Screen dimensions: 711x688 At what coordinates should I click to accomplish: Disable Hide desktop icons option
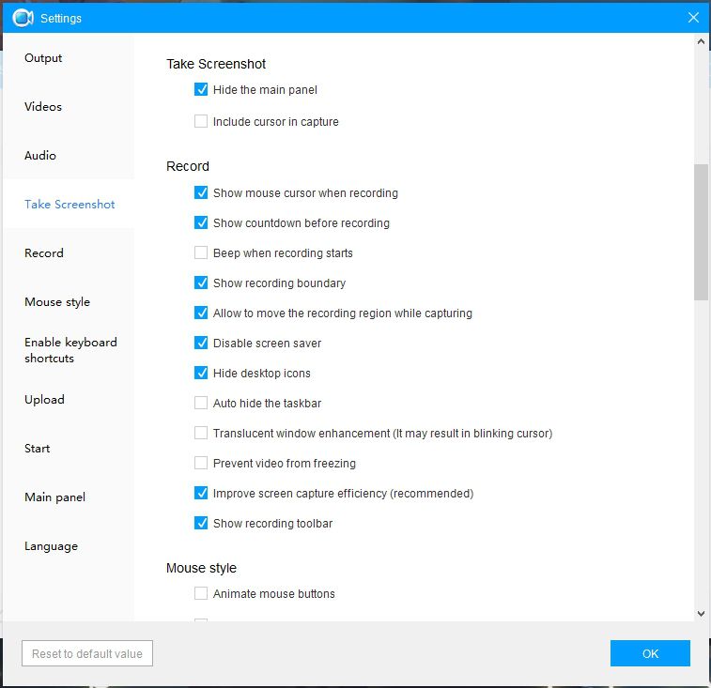tap(201, 373)
